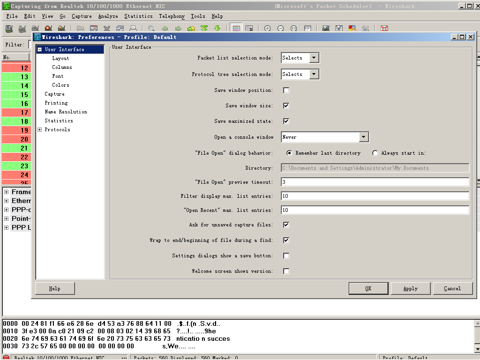Select Remember last directory radio button

coord(289,153)
